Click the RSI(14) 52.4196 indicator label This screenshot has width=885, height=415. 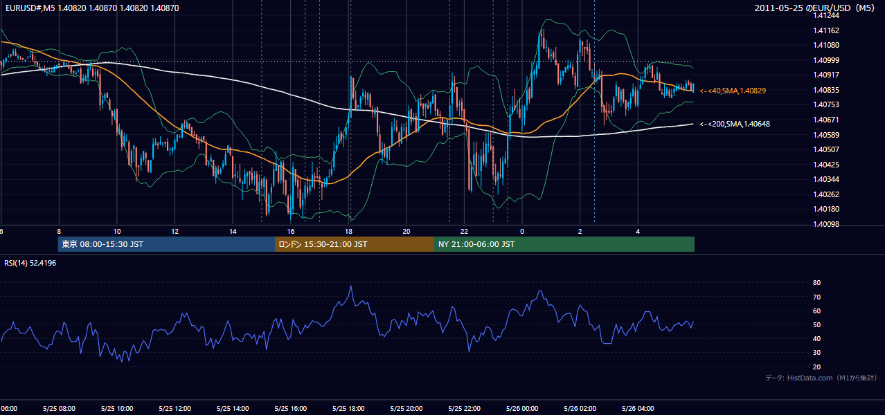(x=30, y=263)
